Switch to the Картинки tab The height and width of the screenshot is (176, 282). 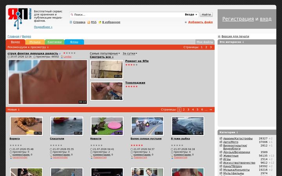pos(54,42)
